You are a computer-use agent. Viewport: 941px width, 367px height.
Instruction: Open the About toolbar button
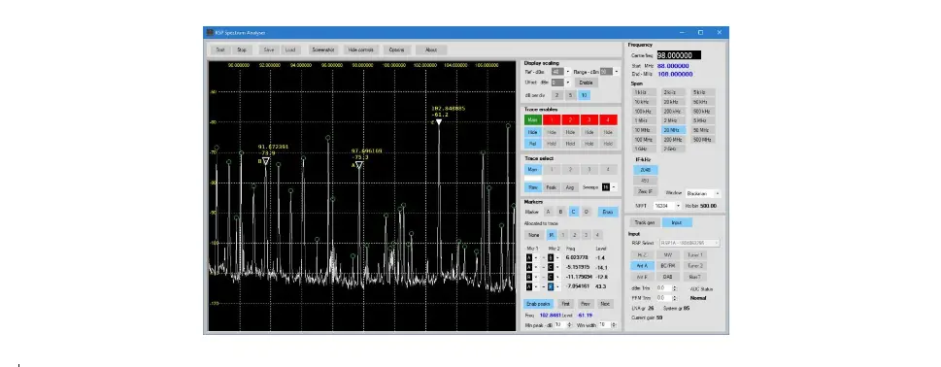pos(431,50)
